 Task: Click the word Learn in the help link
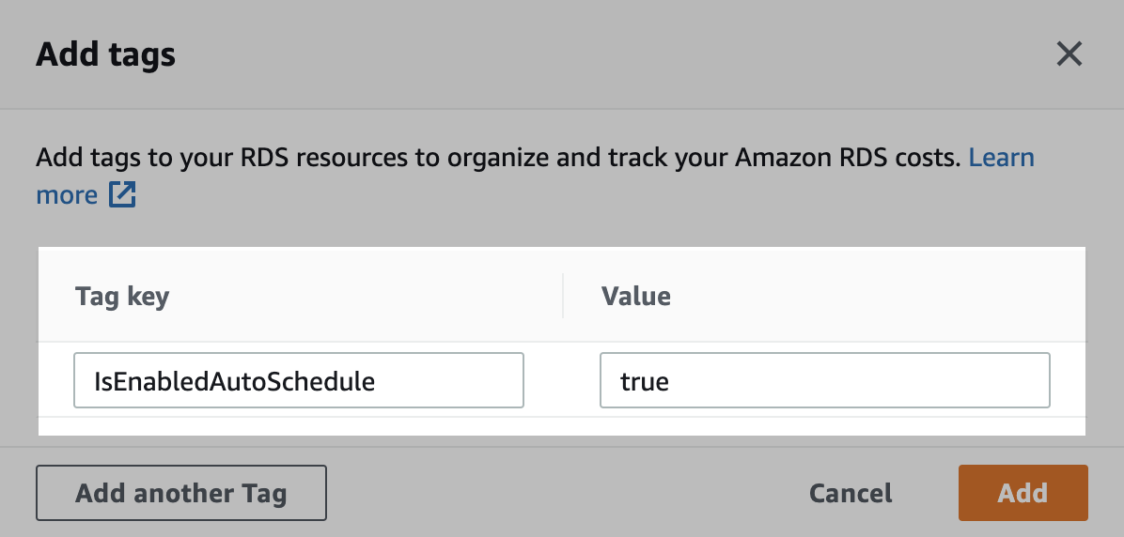pos(1001,157)
